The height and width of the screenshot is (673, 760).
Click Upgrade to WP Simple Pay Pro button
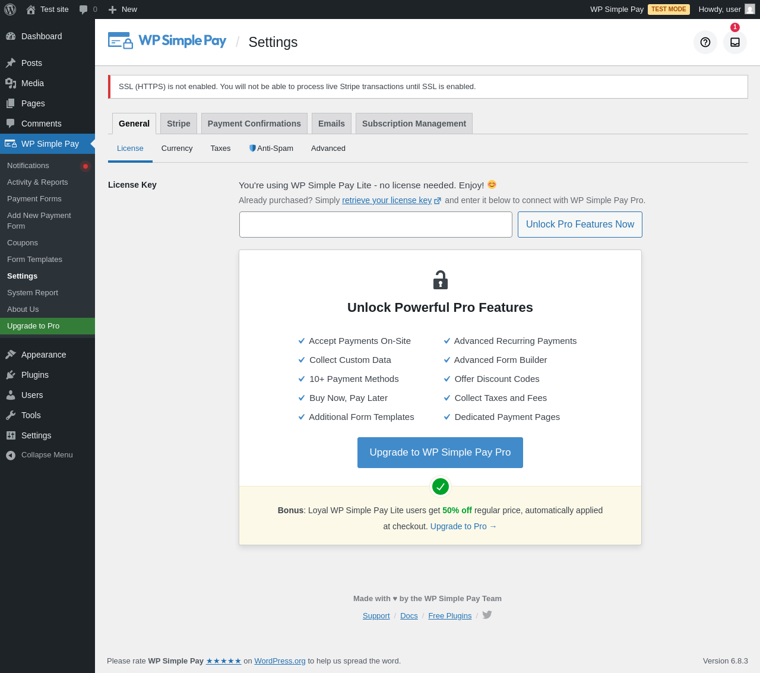(440, 453)
